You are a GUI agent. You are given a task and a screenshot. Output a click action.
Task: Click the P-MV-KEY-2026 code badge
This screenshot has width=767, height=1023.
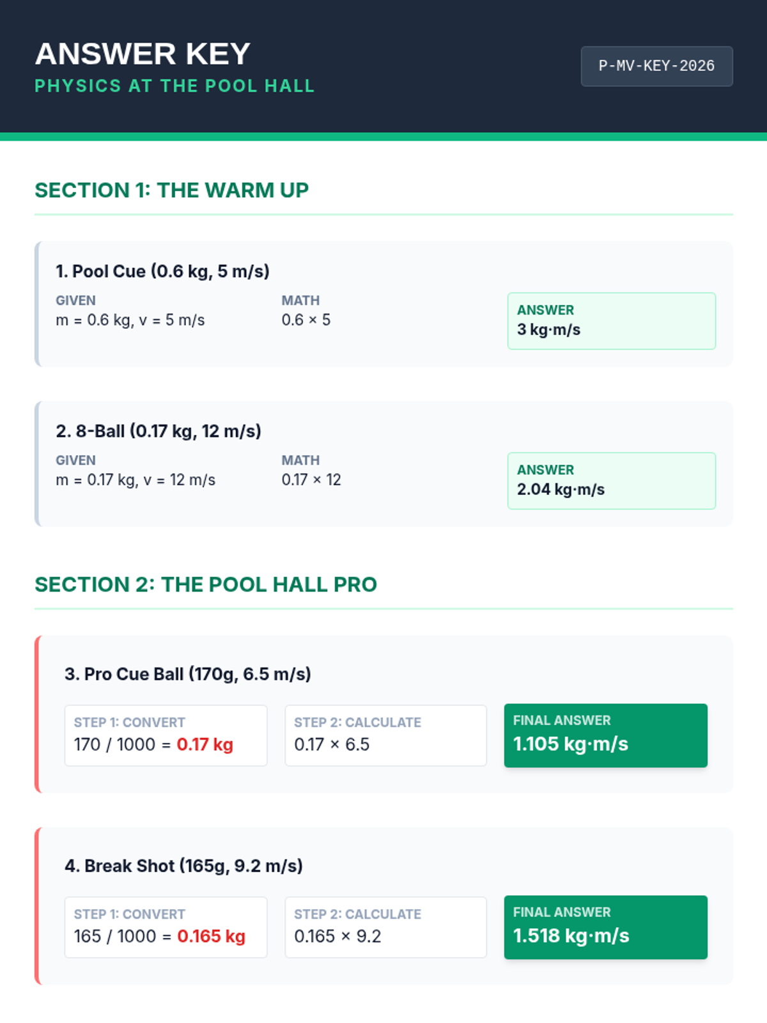656,66
